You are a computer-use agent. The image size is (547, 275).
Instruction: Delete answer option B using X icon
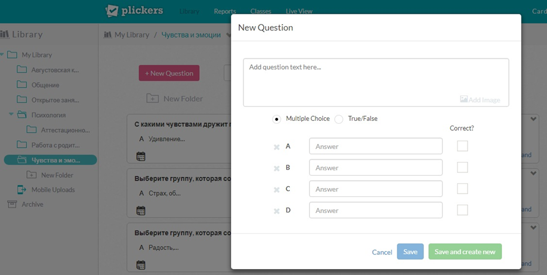coord(277,168)
